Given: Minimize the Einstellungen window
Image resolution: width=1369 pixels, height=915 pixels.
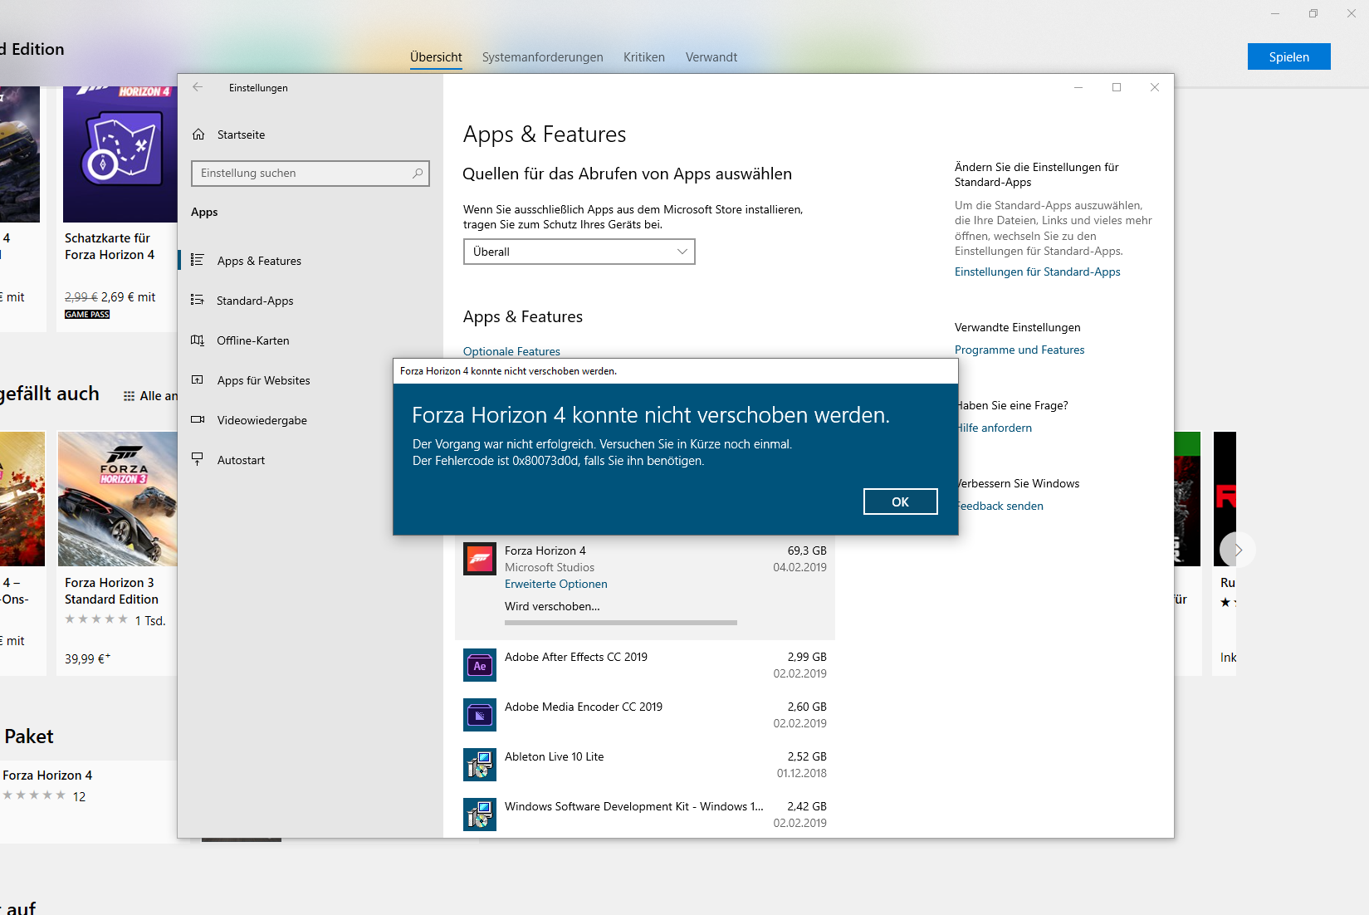Looking at the screenshot, I should coord(1078,87).
